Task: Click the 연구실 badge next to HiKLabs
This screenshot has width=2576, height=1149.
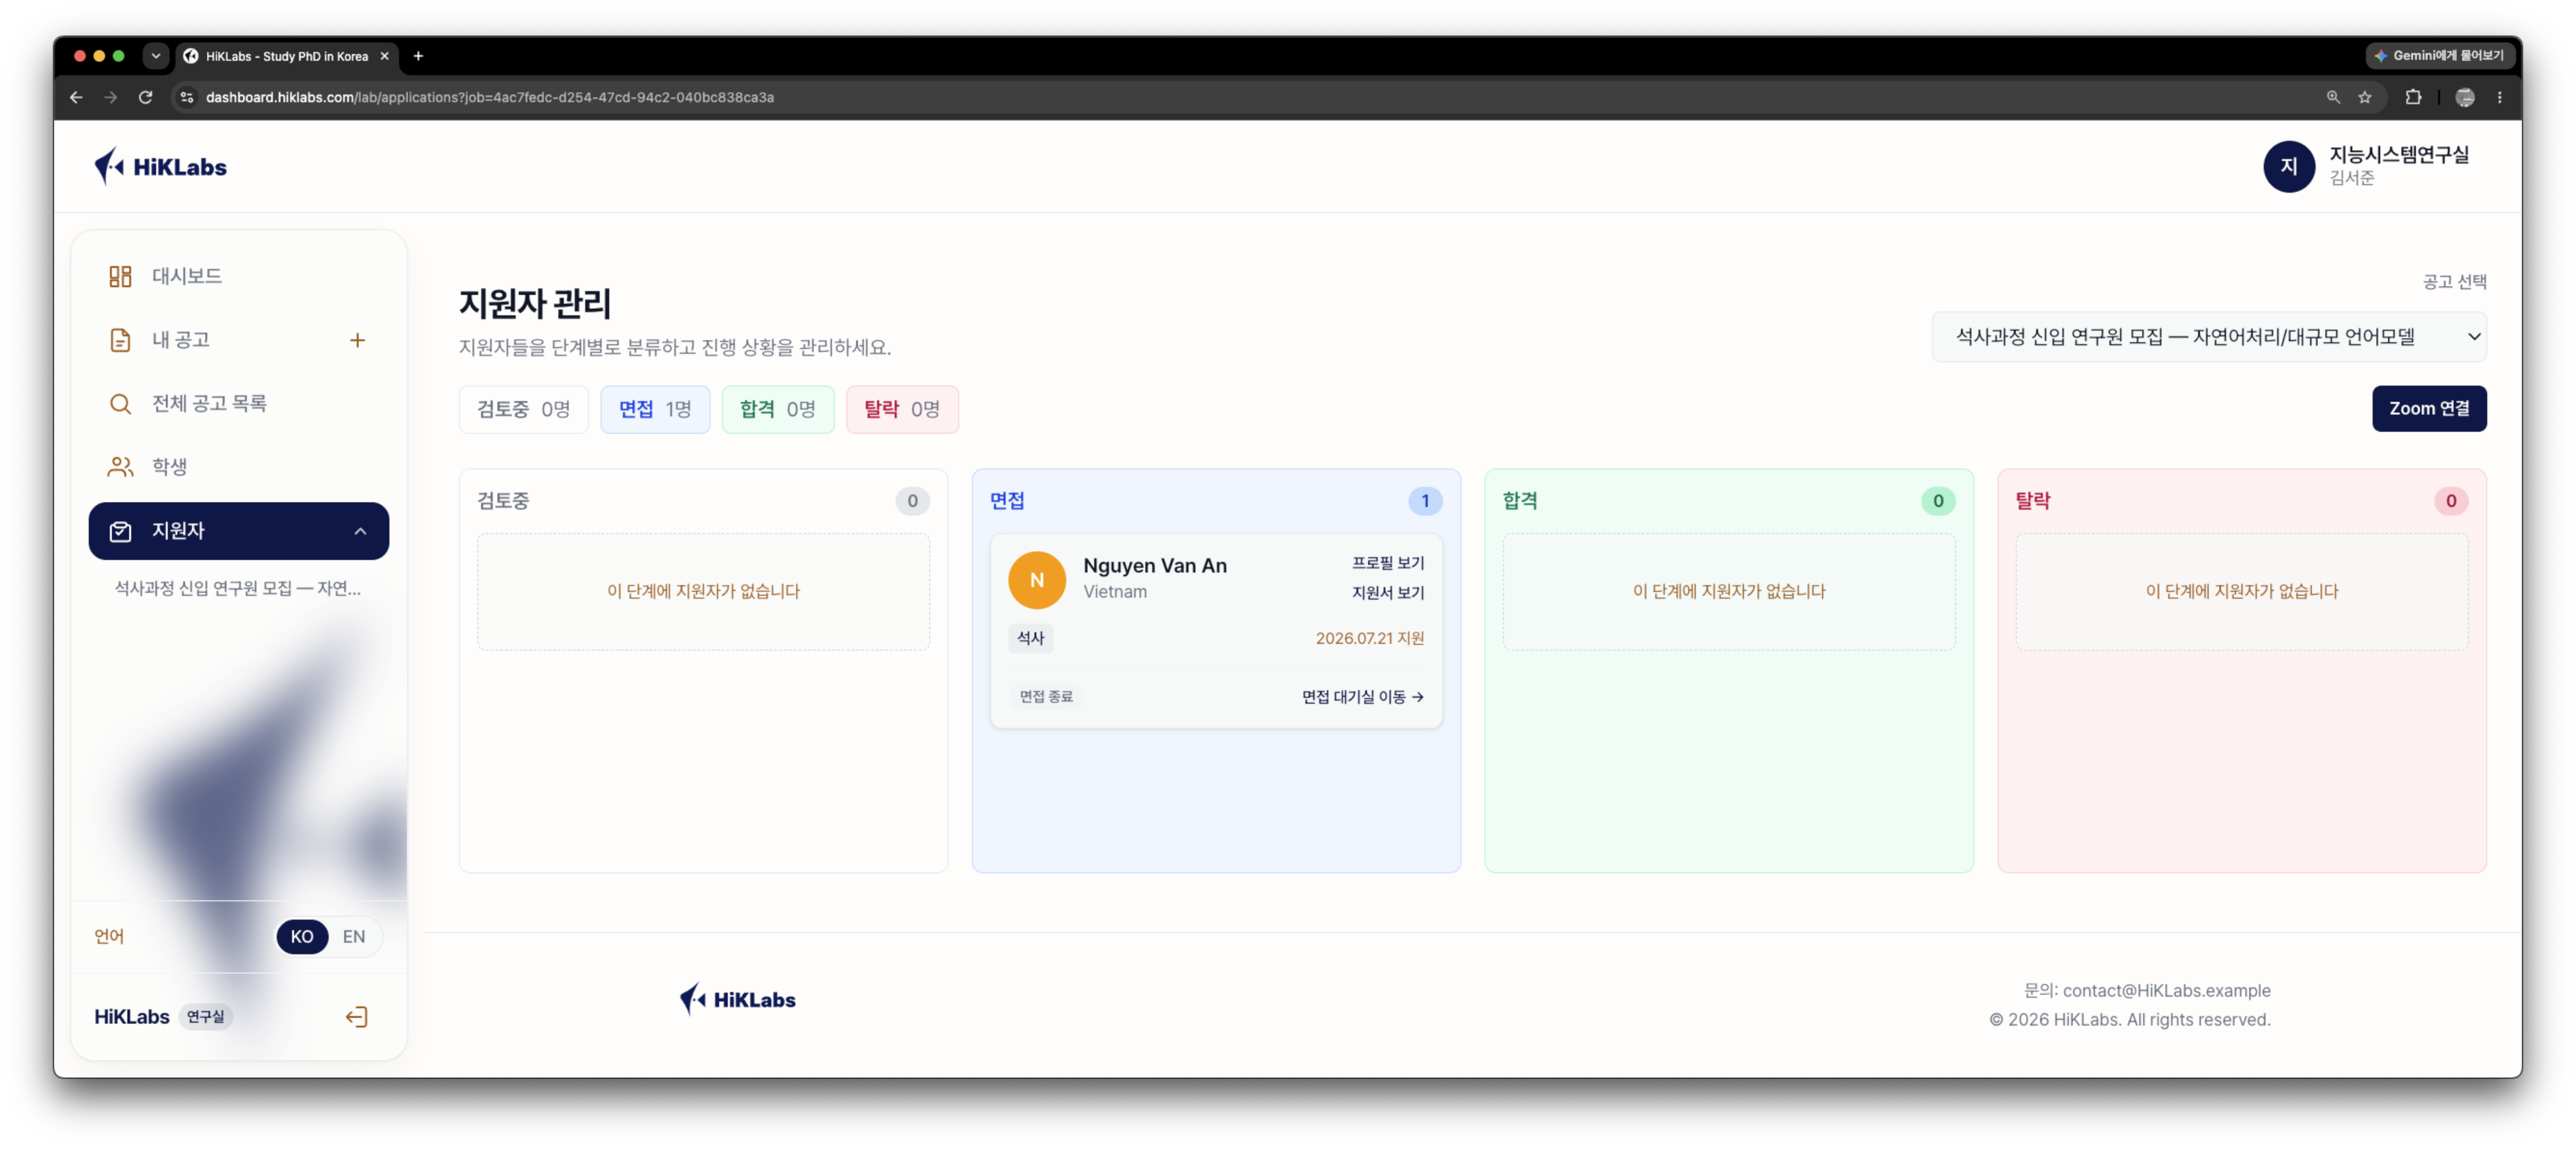Action: click(205, 1017)
